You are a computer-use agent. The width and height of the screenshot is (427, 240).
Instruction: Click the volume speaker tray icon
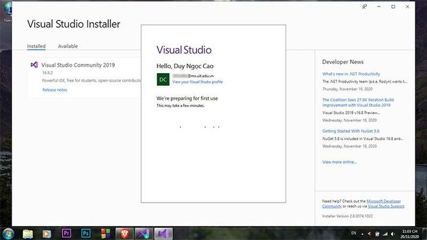coord(392,234)
